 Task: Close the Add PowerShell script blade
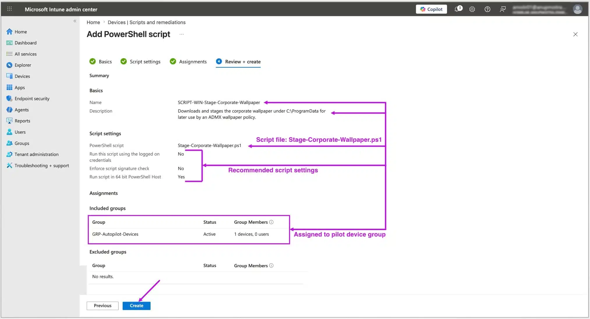[x=575, y=34]
